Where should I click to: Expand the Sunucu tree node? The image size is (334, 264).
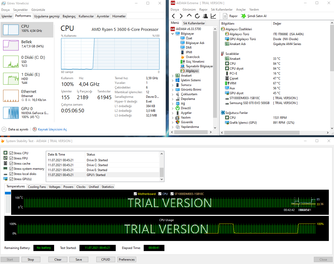pyautogui.click(x=173, y=85)
